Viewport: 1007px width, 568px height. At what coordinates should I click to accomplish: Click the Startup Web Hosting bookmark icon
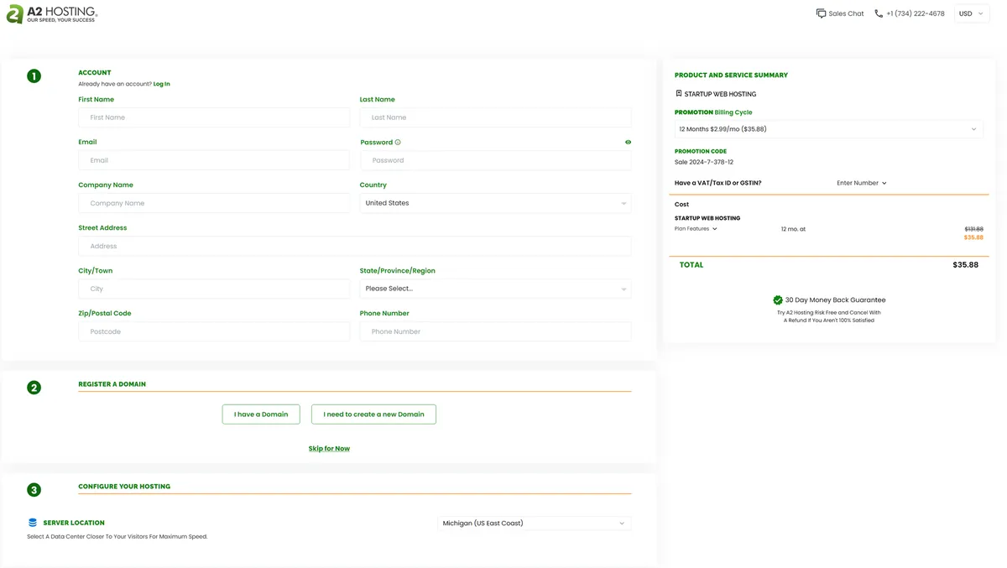[679, 94]
